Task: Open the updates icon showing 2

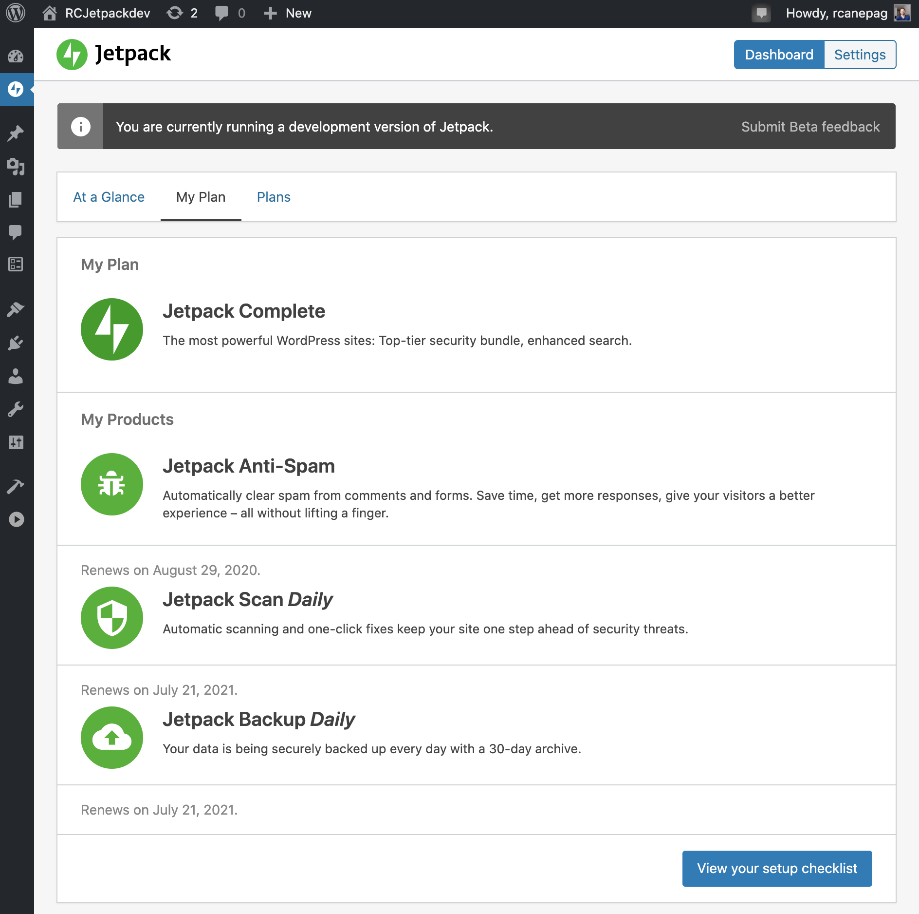Action: pyautogui.click(x=183, y=13)
